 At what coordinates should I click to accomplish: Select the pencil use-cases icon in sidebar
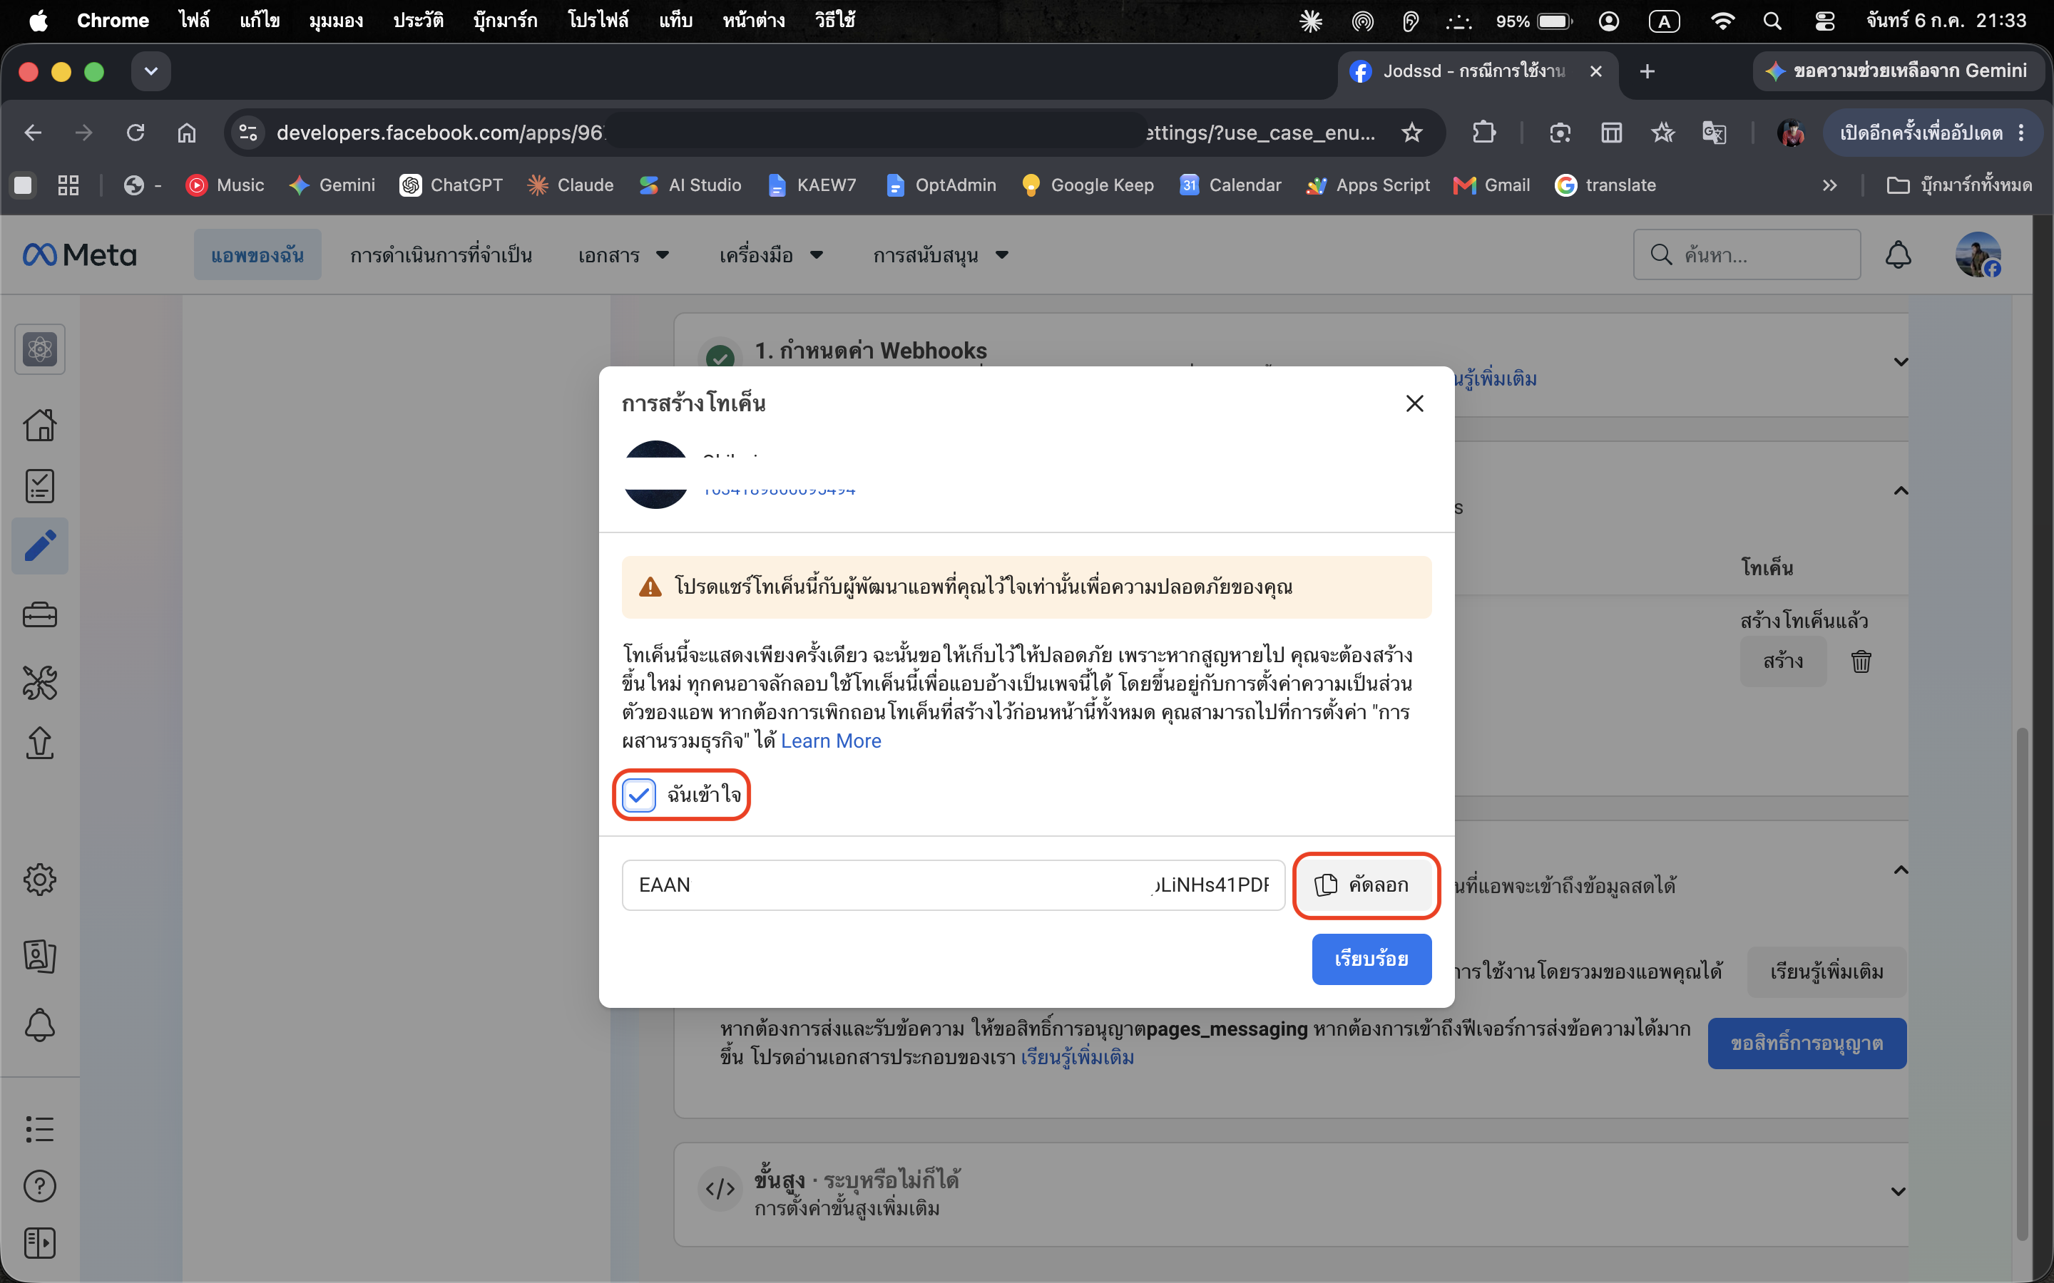(40, 545)
